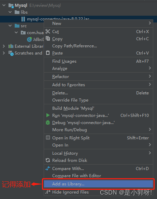This screenshot has height=199, width=157.
Task: Click the Open in Right Split icon
Action: pos(48,138)
